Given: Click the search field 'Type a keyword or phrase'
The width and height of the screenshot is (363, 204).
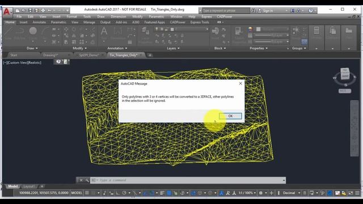Looking at the screenshot, I should point(226,11).
